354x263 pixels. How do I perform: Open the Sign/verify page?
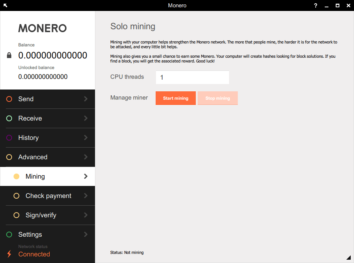(x=47, y=215)
